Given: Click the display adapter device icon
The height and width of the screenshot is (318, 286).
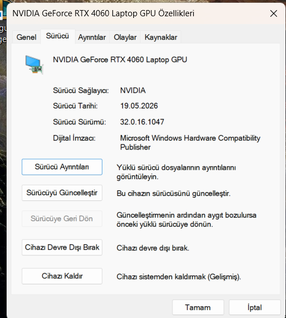Looking at the screenshot, I should 34,64.
